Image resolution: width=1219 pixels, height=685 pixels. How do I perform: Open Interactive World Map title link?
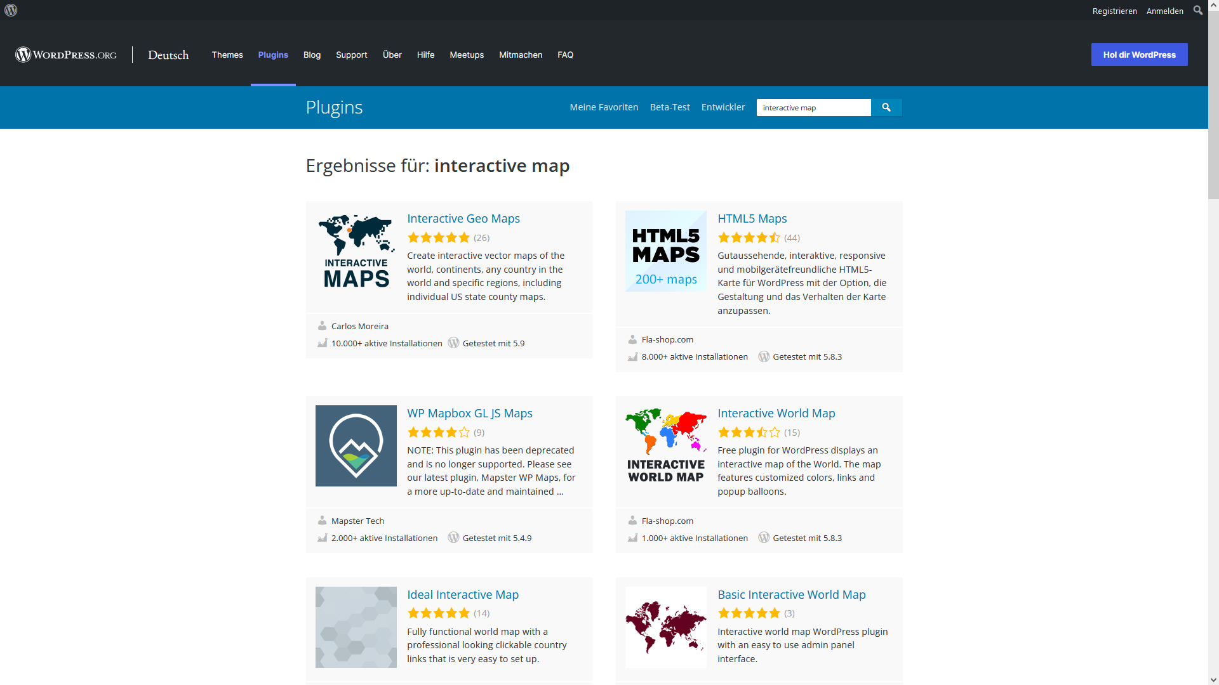(776, 413)
